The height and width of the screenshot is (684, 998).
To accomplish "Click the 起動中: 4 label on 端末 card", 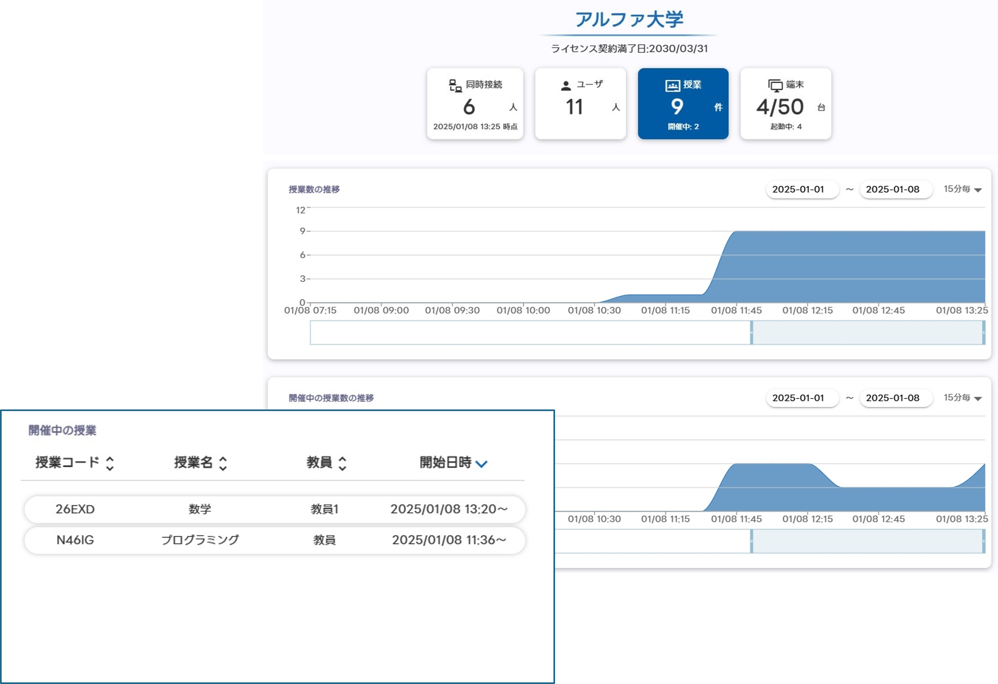I will (x=786, y=127).
